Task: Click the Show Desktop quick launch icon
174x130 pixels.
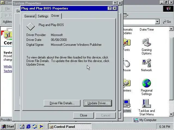Action: click(x=22, y=126)
